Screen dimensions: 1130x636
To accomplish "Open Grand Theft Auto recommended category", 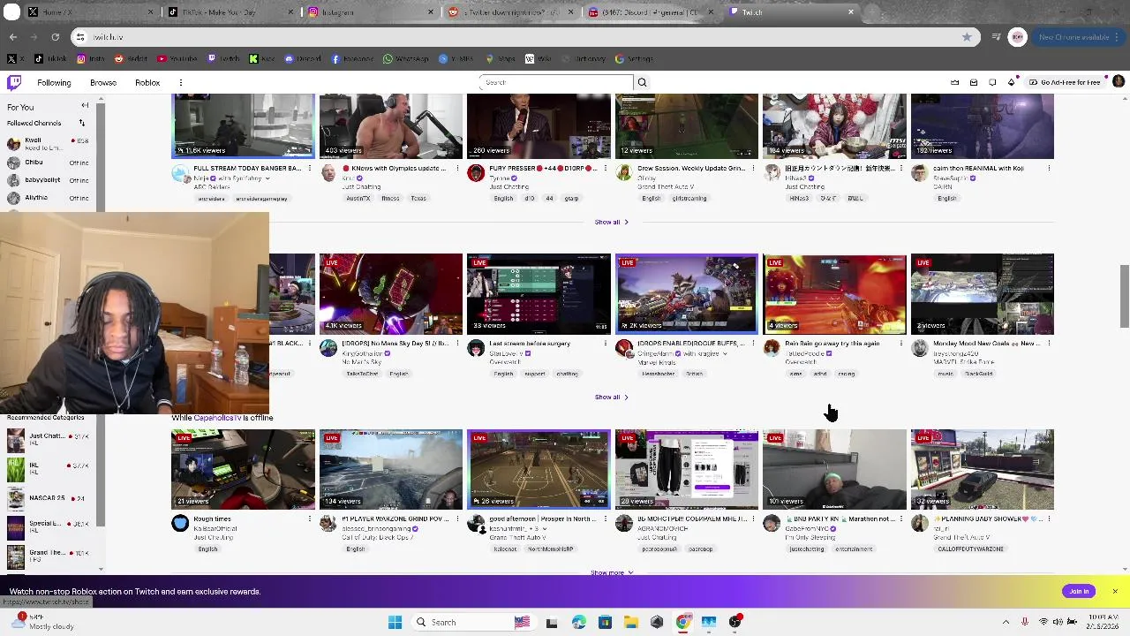I will [49, 556].
